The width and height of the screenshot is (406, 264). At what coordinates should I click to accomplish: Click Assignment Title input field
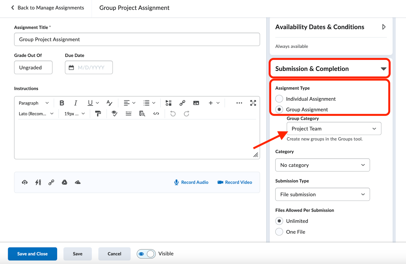point(137,39)
